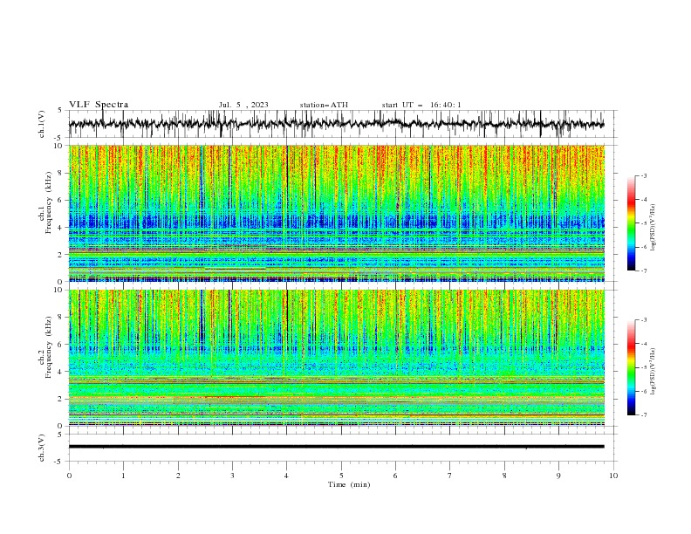Click the "-7" tick on upper colorbar
691x534 pixels.
click(643, 270)
